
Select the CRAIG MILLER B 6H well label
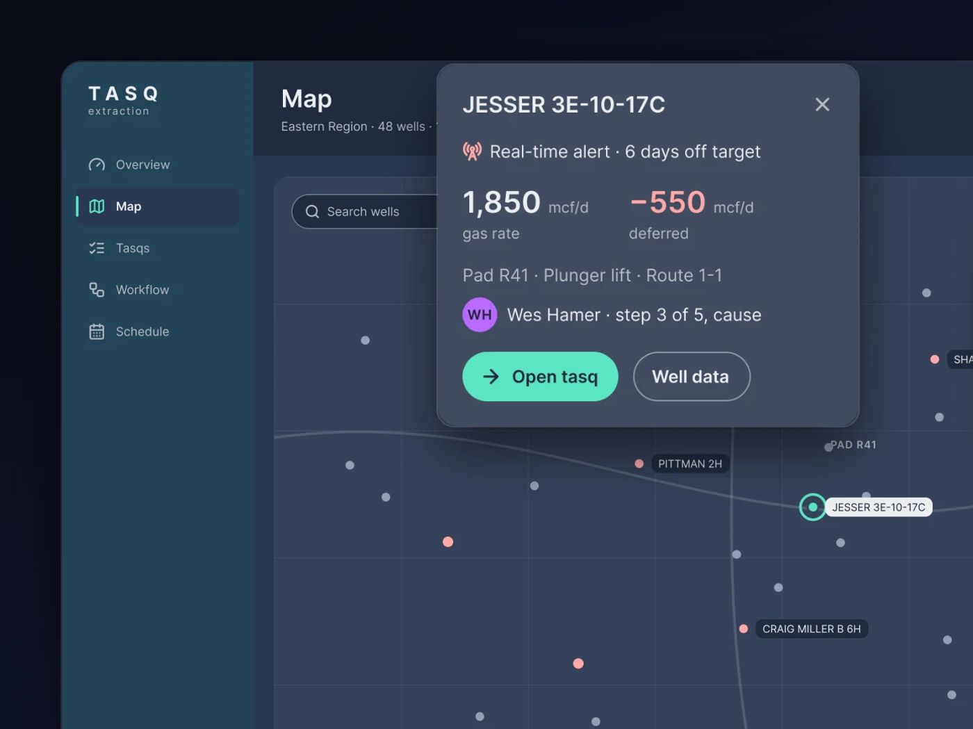(811, 629)
